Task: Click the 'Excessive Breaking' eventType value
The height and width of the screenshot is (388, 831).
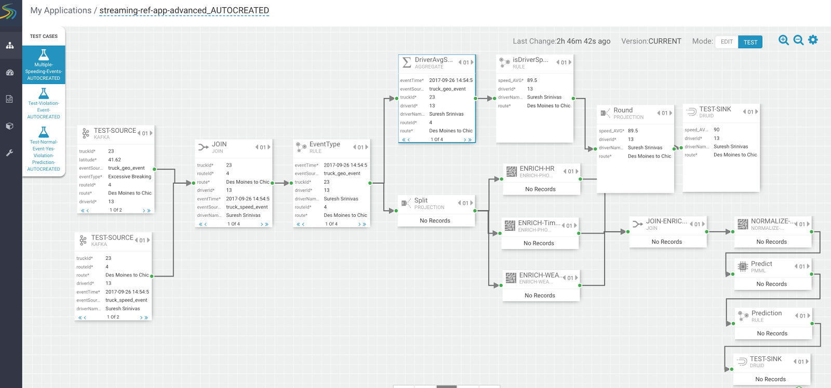Action: pos(130,177)
